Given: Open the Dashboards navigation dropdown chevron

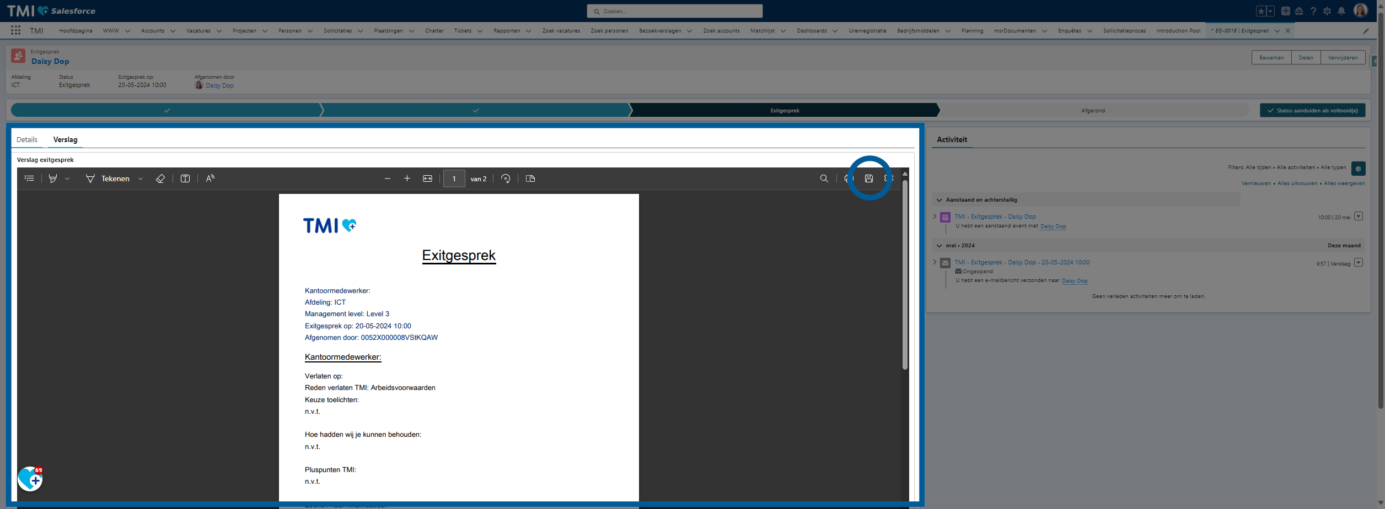Looking at the screenshot, I should (x=835, y=31).
